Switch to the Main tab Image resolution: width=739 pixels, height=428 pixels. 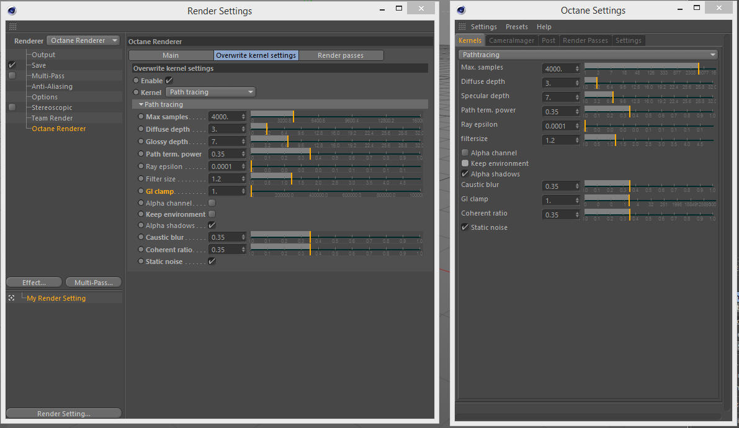point(171,55)
